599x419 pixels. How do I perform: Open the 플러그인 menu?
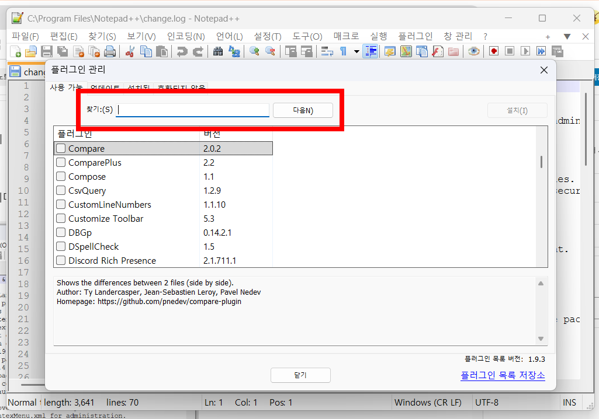click(x=416, y=36)
